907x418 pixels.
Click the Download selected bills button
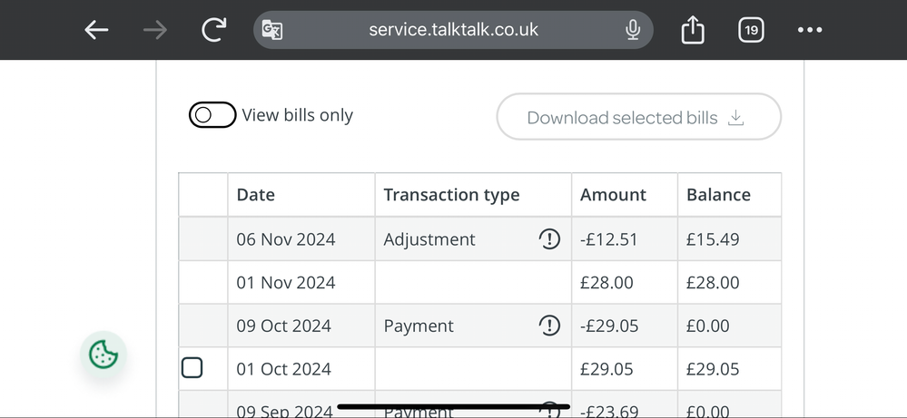pyautogui.click(x=638, y=117)
